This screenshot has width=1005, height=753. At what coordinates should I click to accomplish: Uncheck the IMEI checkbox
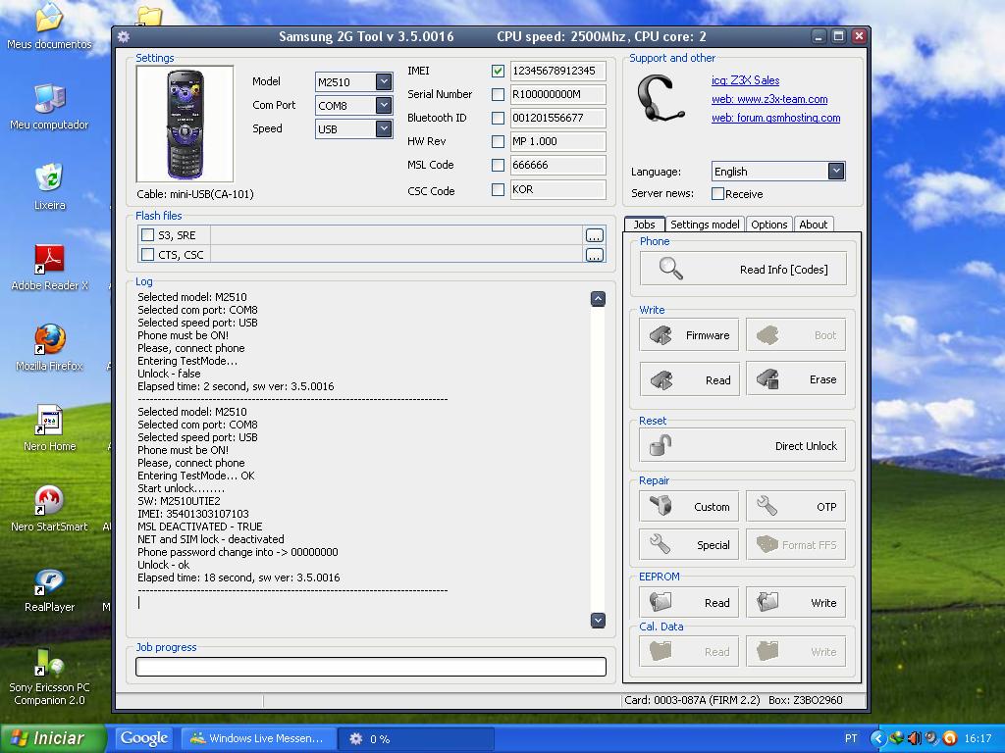[498, 71]
